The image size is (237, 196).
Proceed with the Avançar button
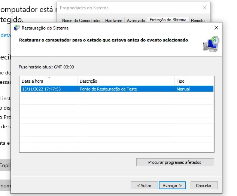coord(172,186)
